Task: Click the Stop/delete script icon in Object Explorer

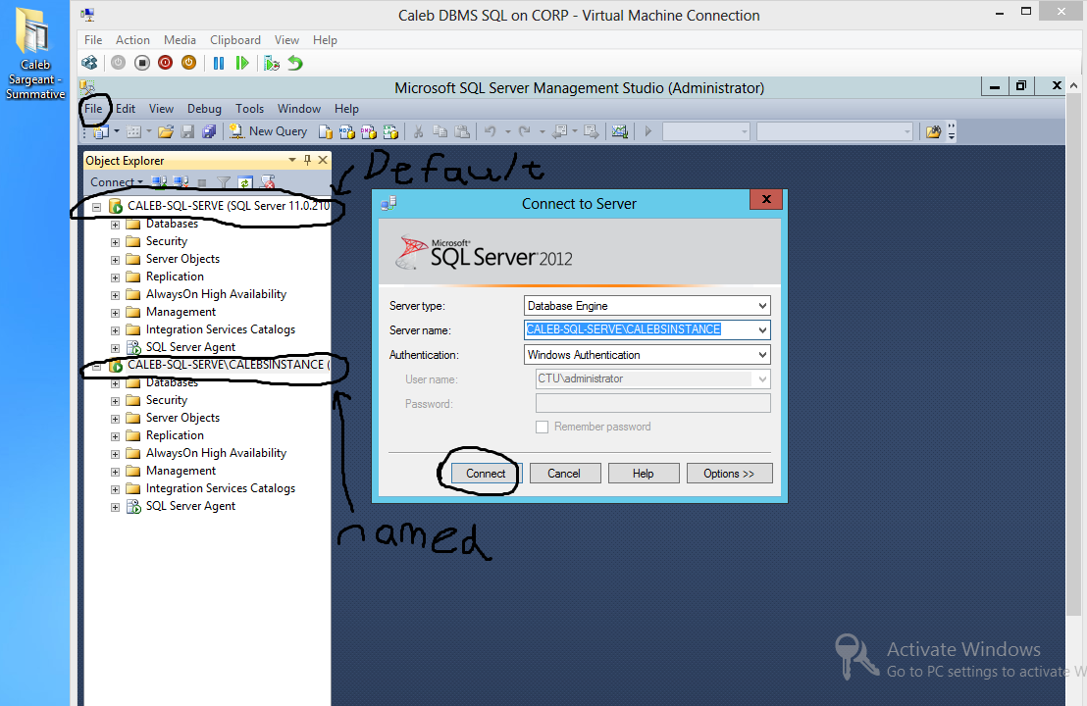Action: point(267,182)
